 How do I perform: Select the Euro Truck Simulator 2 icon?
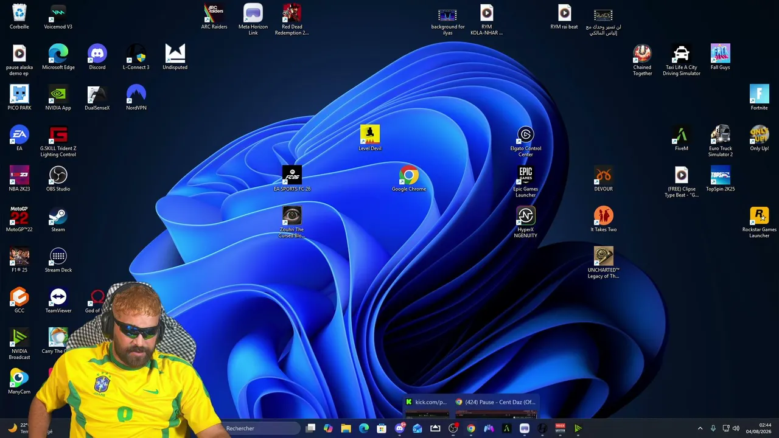coord(721,141)
